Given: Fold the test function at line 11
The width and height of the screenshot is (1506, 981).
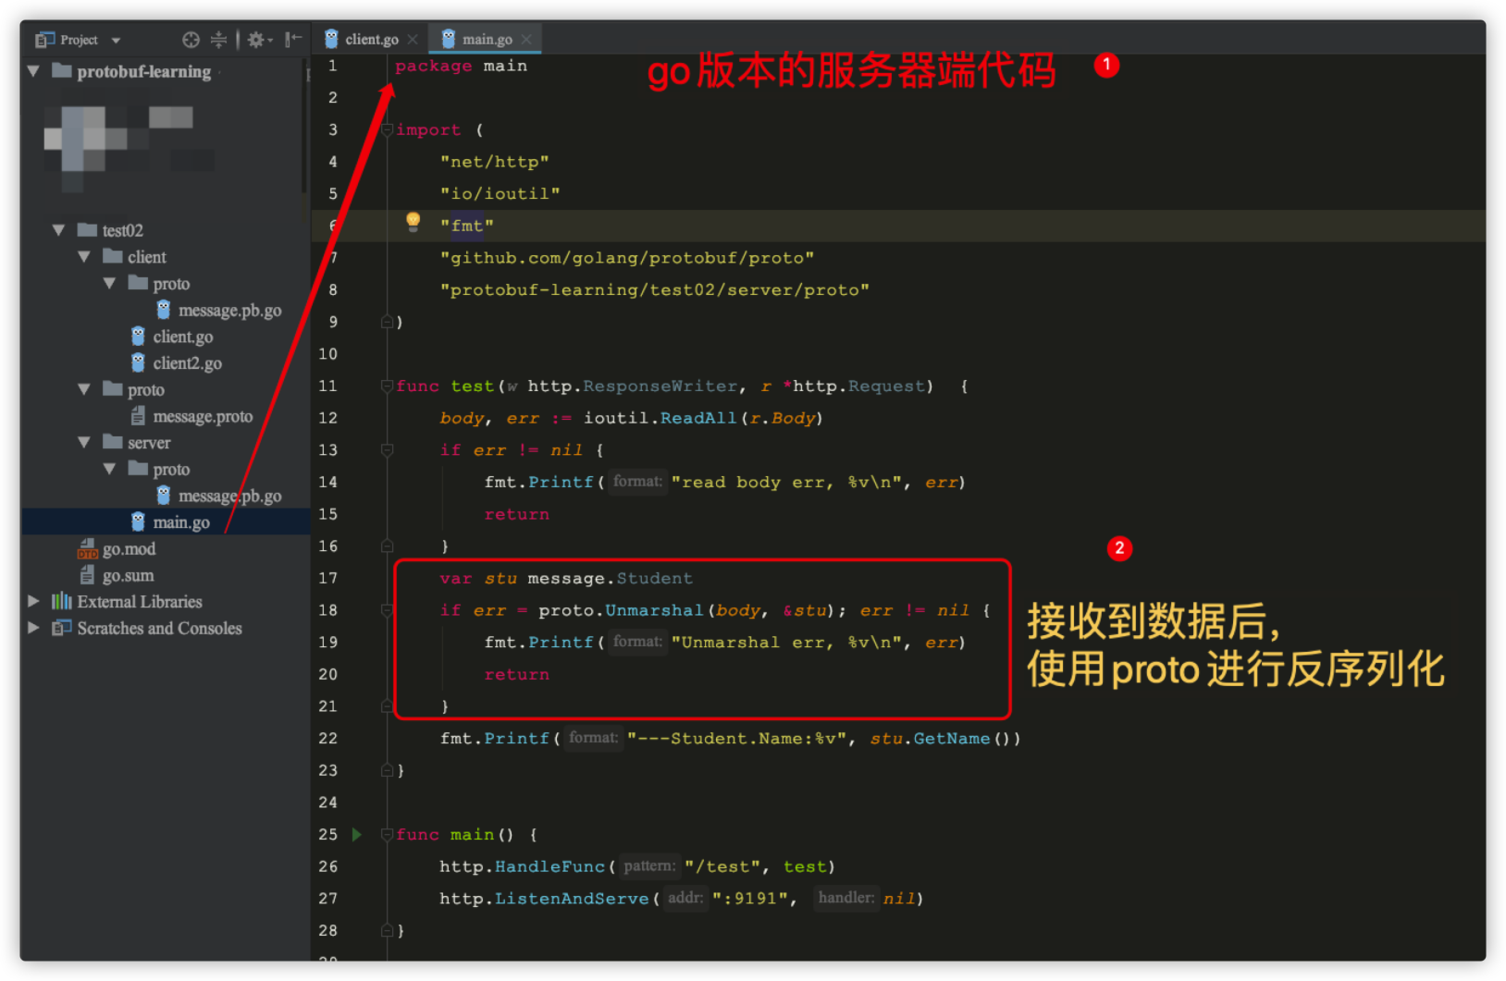Looking at the screenshot, I should [x=386, y=386].
